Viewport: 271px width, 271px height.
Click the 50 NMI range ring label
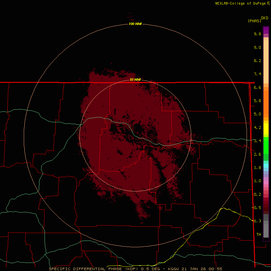pos(135,79)
